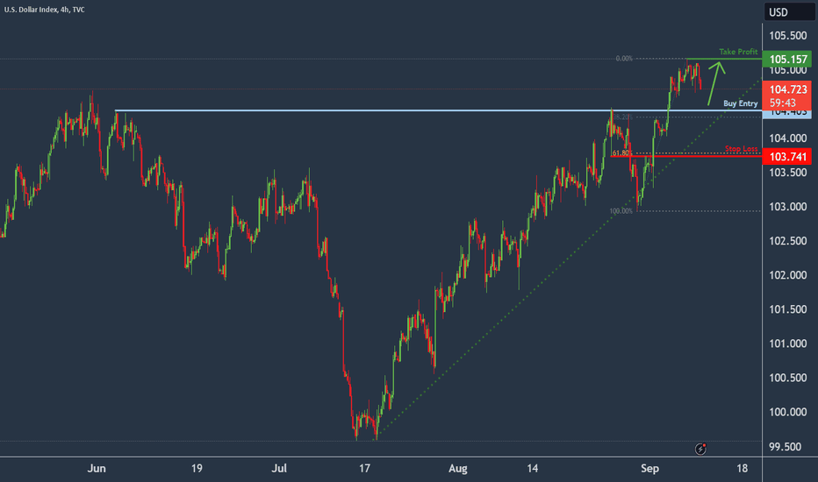Select the red Stop Loss horizontal line
The width and height of the screenshot is (818, 482).
(686, 156)
